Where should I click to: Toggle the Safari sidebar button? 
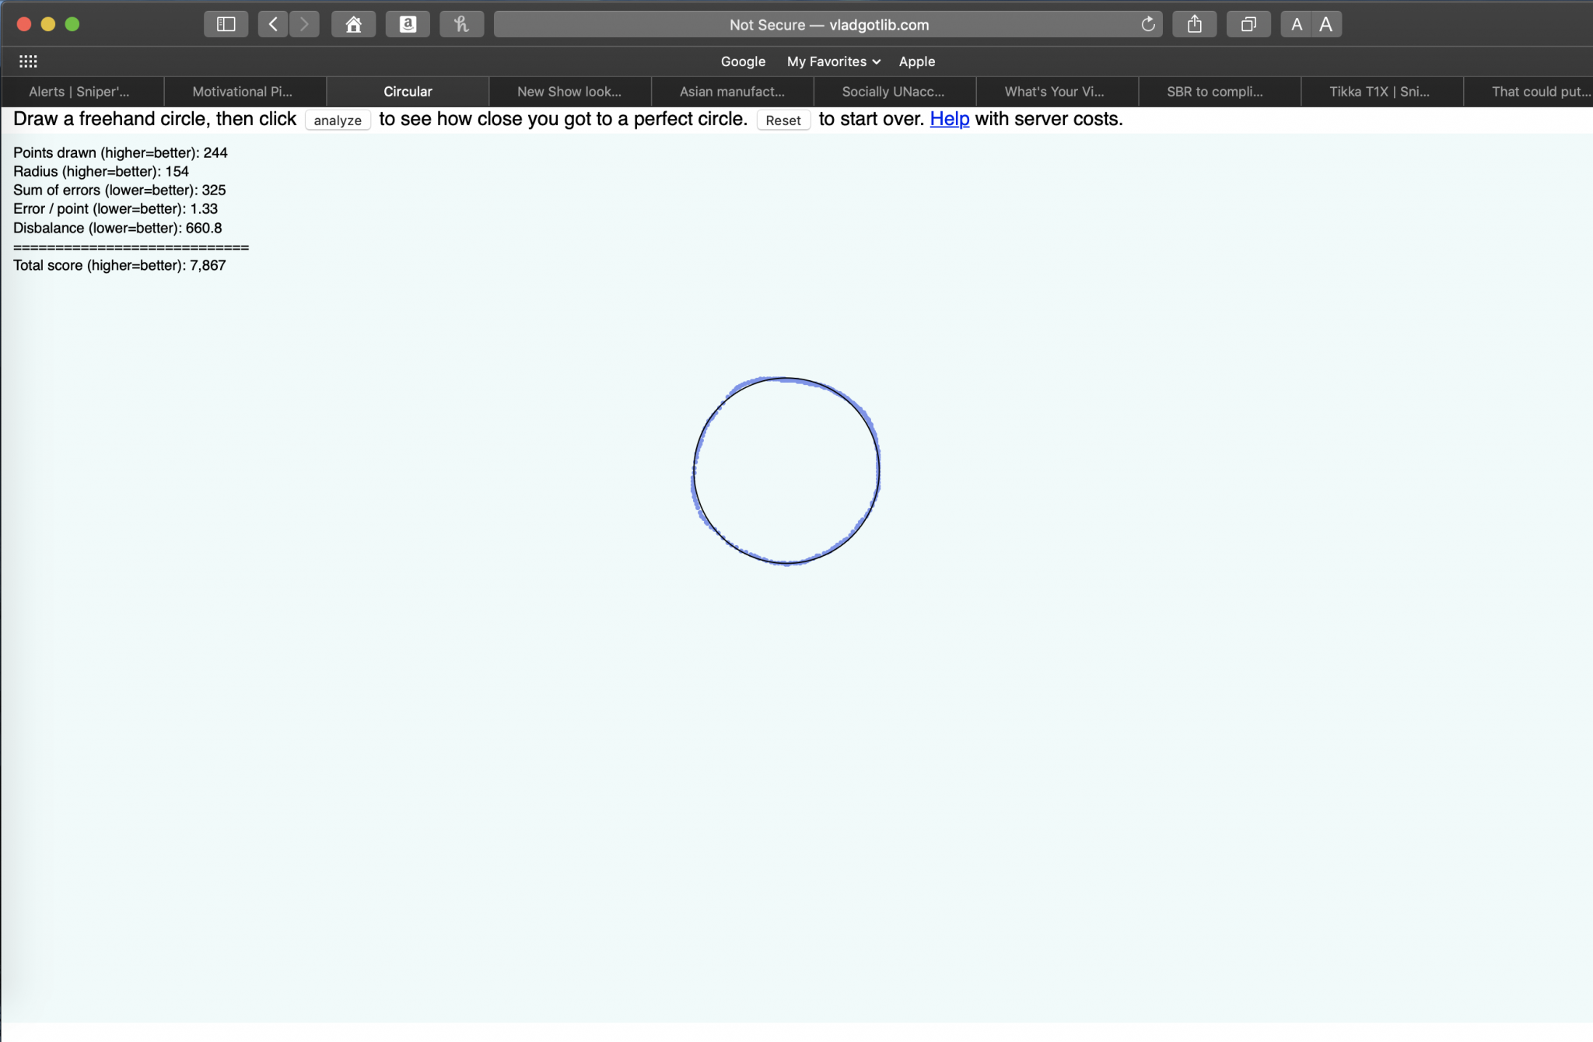point(226,24)
